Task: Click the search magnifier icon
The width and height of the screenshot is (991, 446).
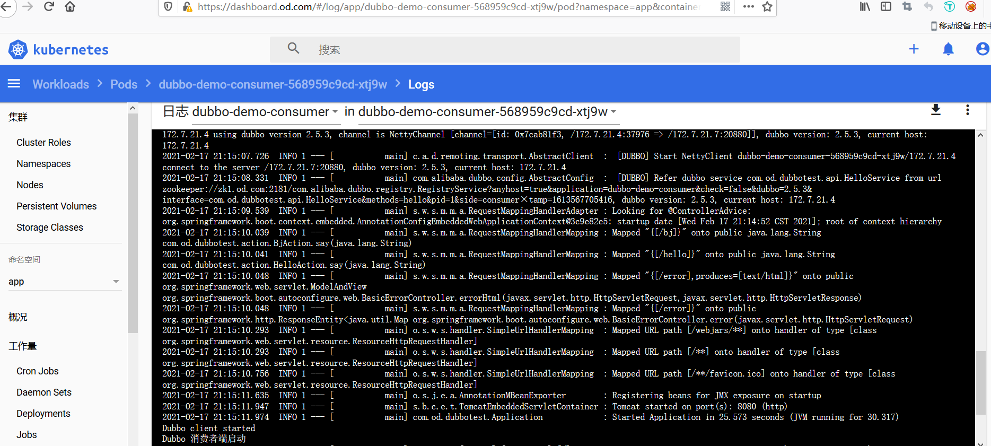Action: point(293,48)
